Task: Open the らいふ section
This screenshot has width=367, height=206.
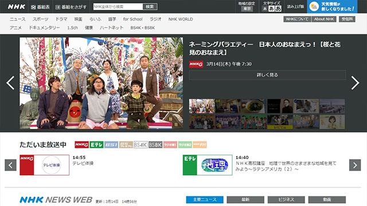Action: [95, 19]
